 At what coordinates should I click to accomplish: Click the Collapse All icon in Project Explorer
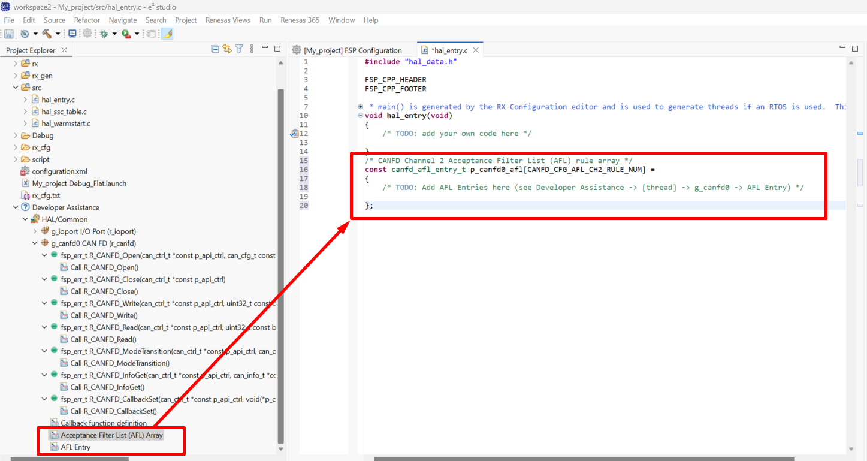point(215,49)
